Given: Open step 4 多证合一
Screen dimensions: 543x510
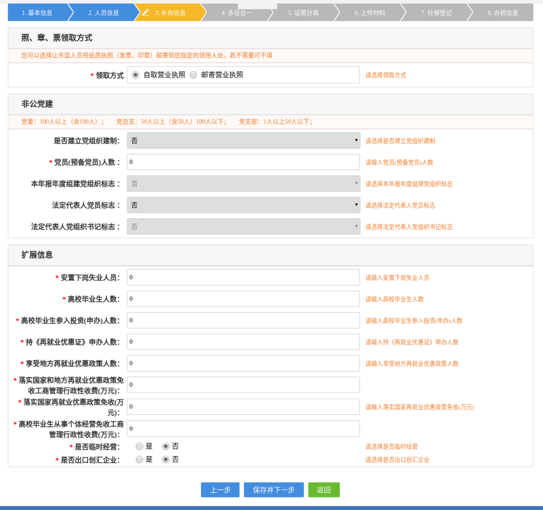Looking at the screenshot, I should tap(237, 13).
